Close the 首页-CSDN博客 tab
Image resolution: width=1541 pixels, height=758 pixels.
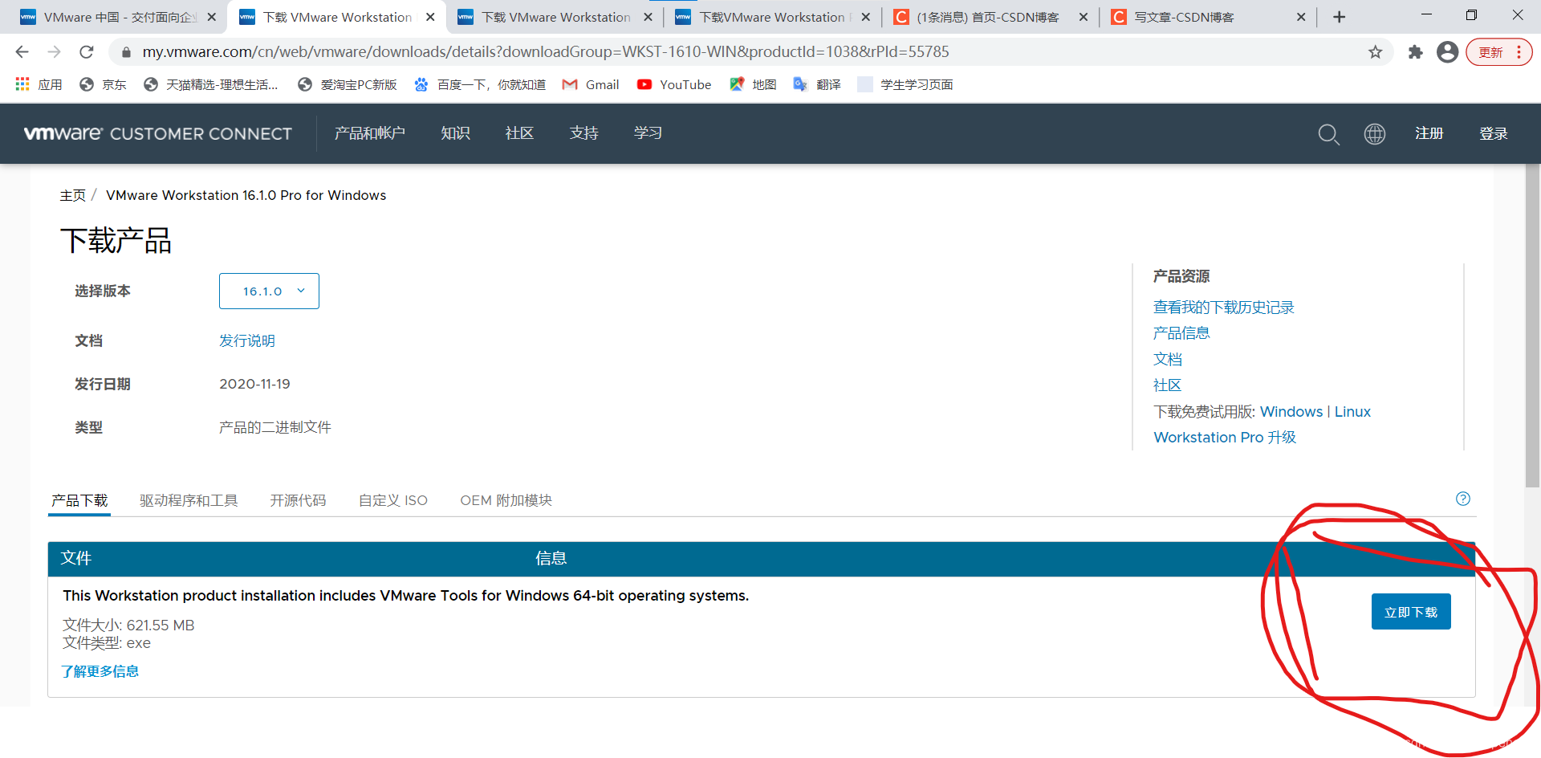click(x=1084, y=17)
